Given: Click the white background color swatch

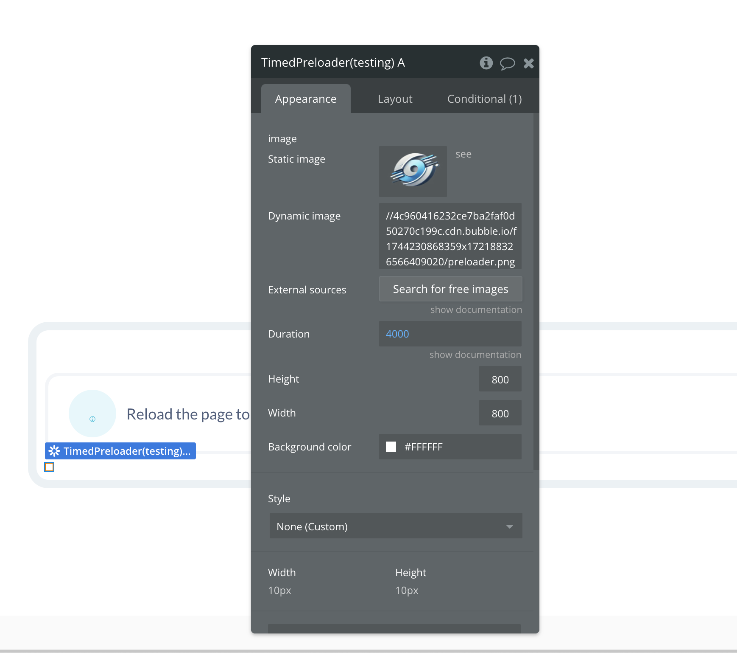Looking at the screenshot, I should pyautogui.click(x=391, y=447).
